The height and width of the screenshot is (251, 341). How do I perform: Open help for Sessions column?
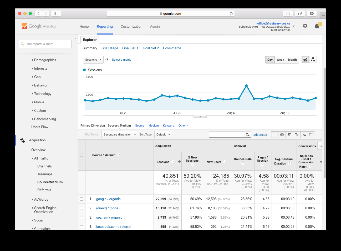coord(173,162)
